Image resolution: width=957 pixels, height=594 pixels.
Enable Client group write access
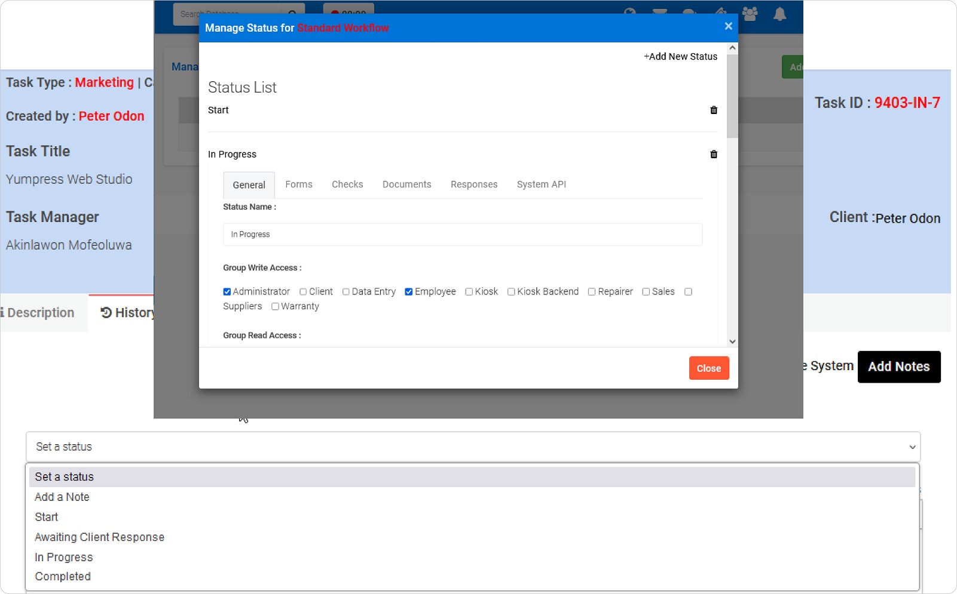[x=302, y=291]
